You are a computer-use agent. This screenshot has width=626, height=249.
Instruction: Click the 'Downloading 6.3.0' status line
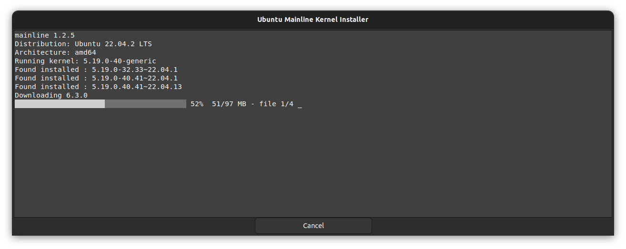coord(51,95)
